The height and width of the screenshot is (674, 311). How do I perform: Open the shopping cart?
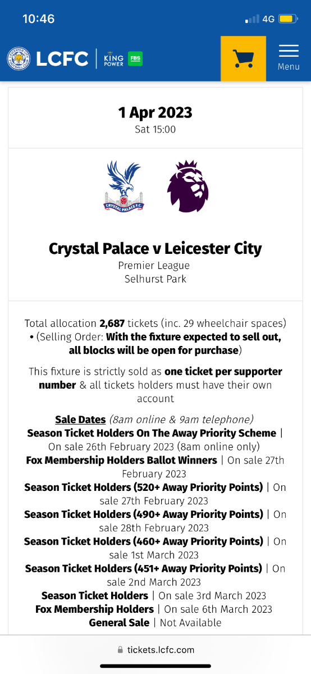coord(243,58)
